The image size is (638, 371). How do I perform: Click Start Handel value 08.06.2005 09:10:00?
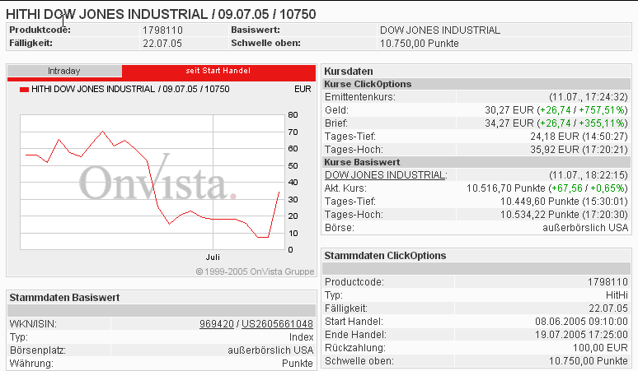tap(581, 322)
